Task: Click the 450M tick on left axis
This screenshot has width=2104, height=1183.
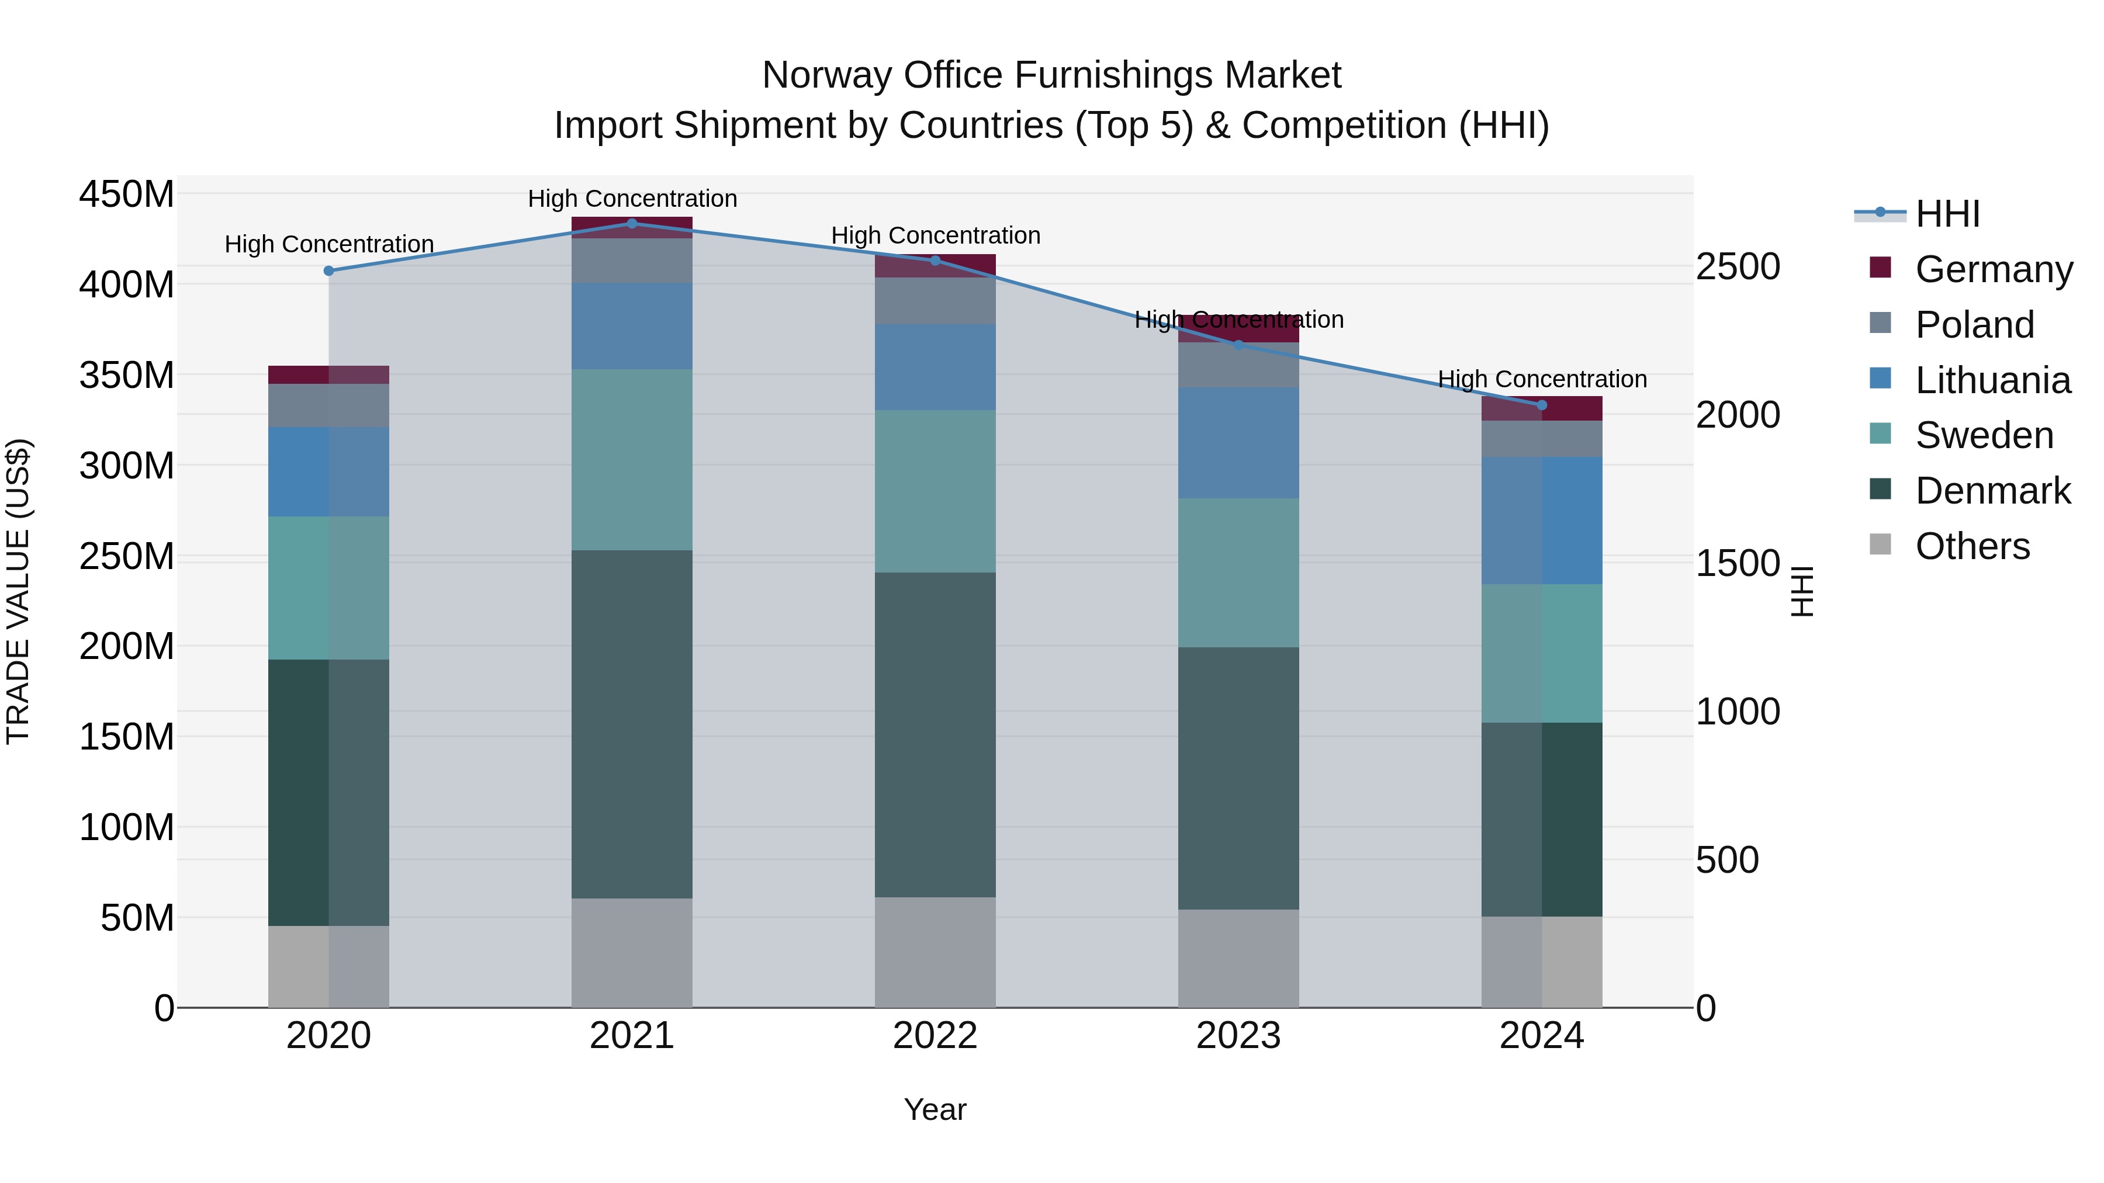Action: coord(127,195)
